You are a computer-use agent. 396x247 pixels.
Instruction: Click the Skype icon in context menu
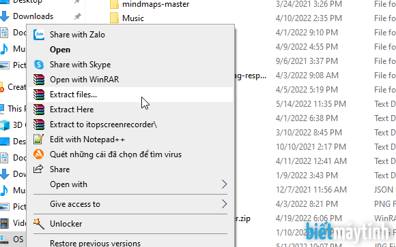[x=39, y=65]
